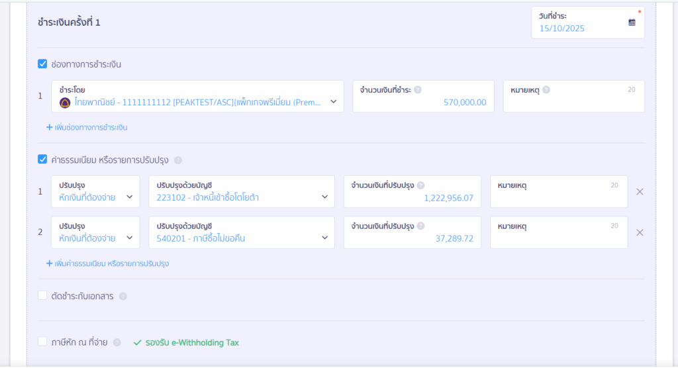
Task: Open ชำระโดย bank account dropdown
Action: 333,102
